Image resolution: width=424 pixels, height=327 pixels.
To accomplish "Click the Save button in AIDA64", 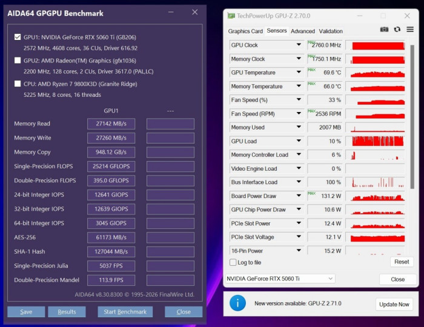I will pyautogui.click(x=26, y=312).
